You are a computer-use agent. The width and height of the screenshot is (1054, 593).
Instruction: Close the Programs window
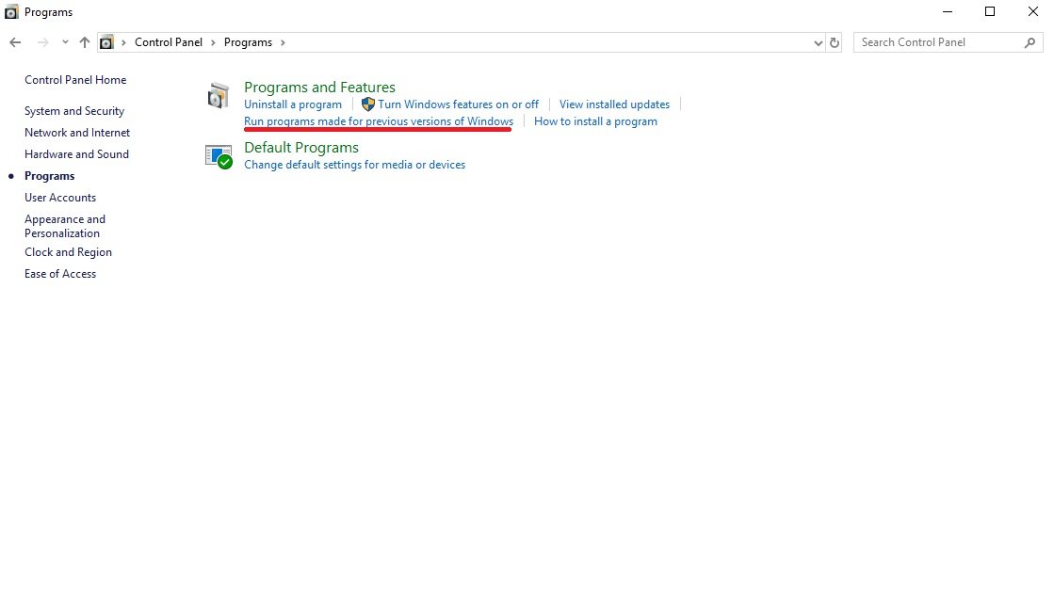1033,11
